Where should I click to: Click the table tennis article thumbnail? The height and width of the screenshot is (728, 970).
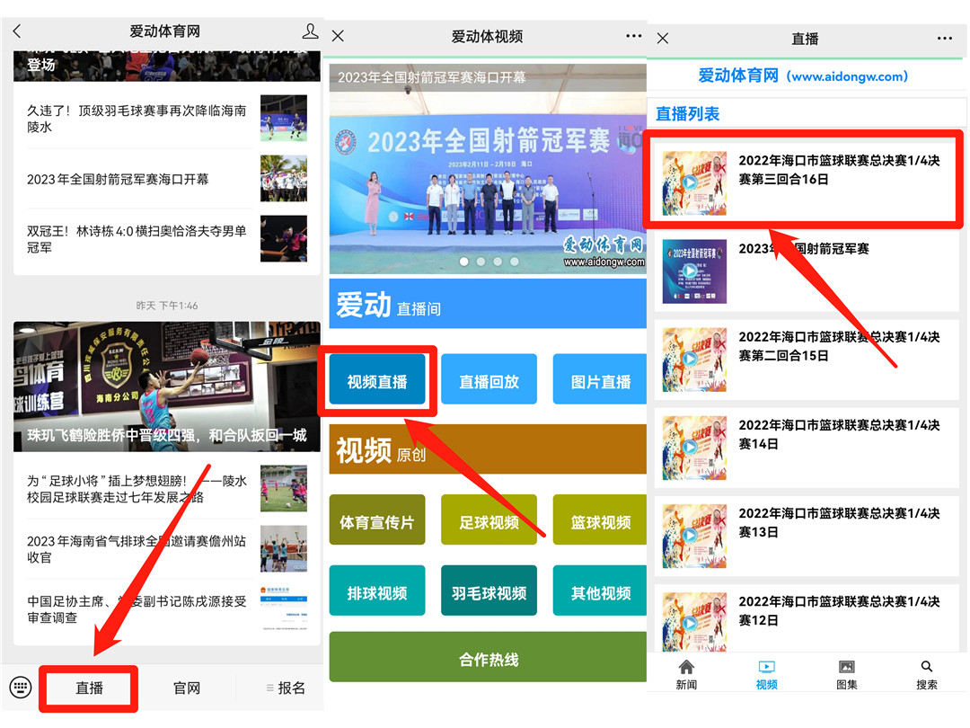(283, 239)
